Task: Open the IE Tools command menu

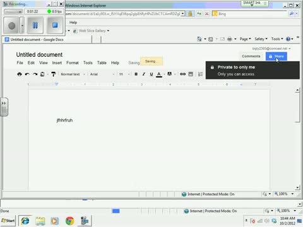Action: pyautogui.click(x=277, y=39)
